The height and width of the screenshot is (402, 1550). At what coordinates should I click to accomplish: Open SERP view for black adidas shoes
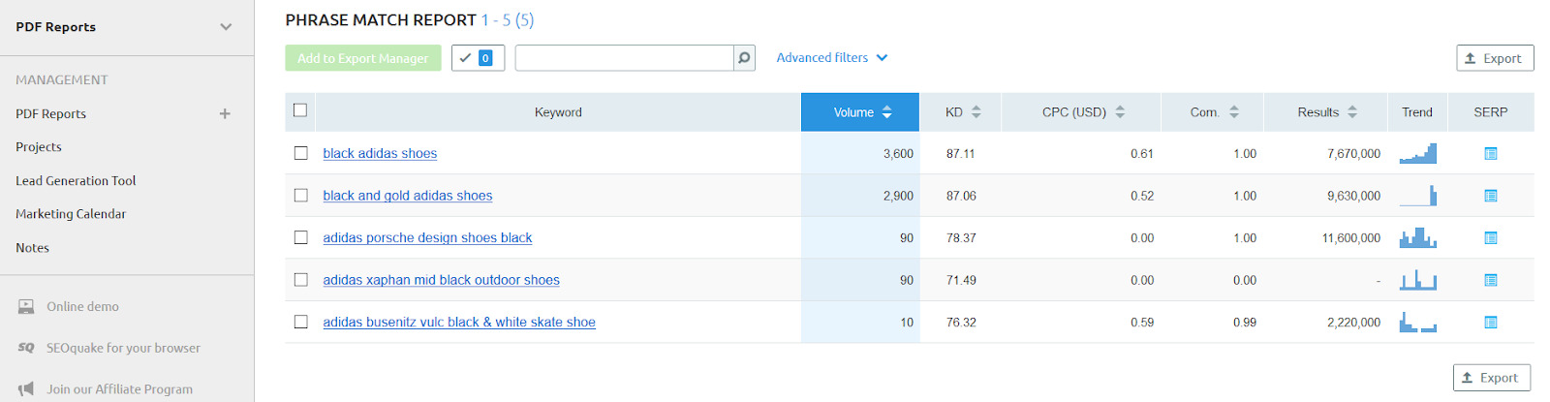click(1490, 154)
